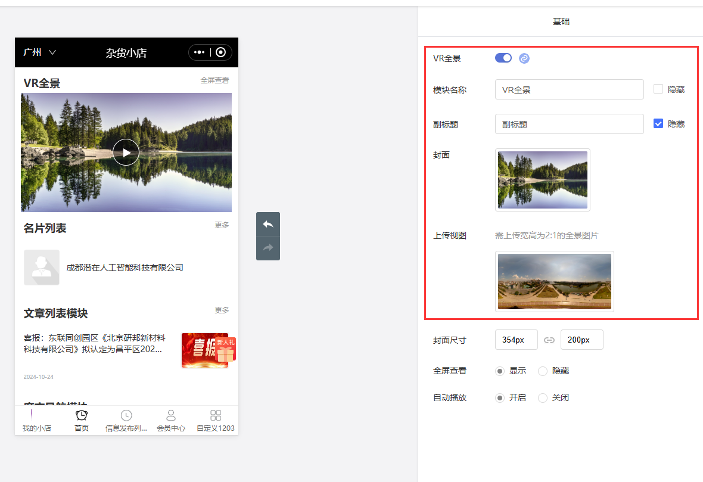This screenshot has width=703, height=482.
Task: Select 隐藏 for 全屏查看
Action: click(543, 371)
